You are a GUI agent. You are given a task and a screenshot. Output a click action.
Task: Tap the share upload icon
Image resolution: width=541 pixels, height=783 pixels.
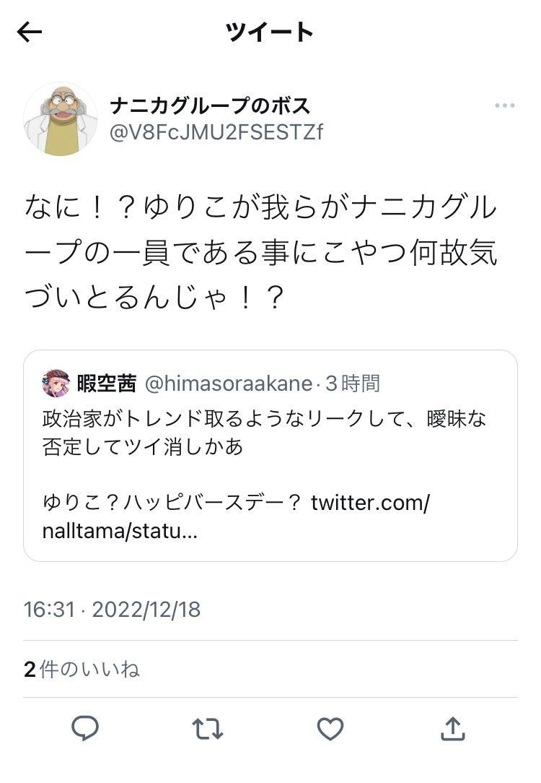click(452, 729)
